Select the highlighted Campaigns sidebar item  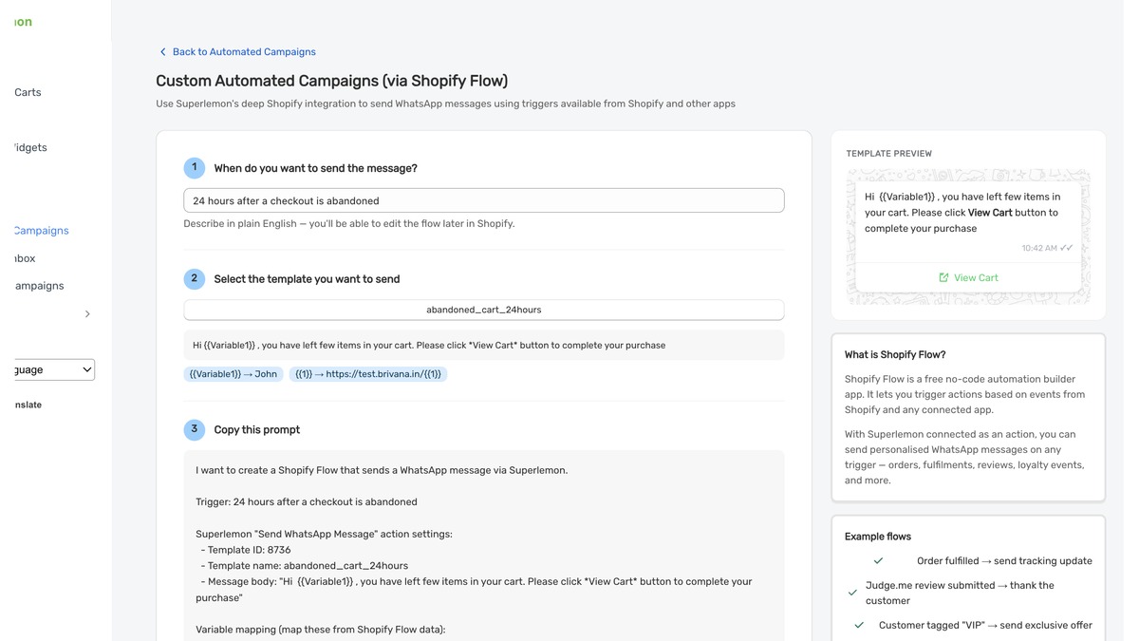point(41,230)
